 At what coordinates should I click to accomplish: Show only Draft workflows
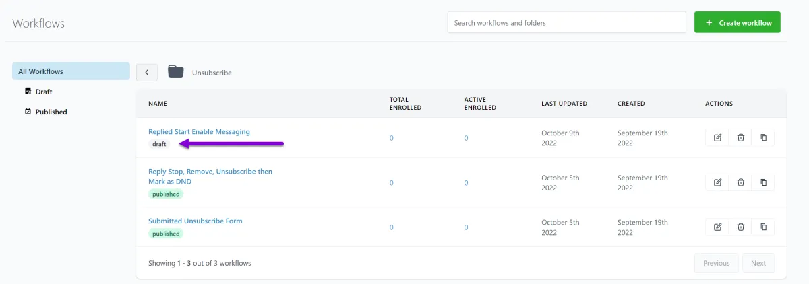pos(43,92)
